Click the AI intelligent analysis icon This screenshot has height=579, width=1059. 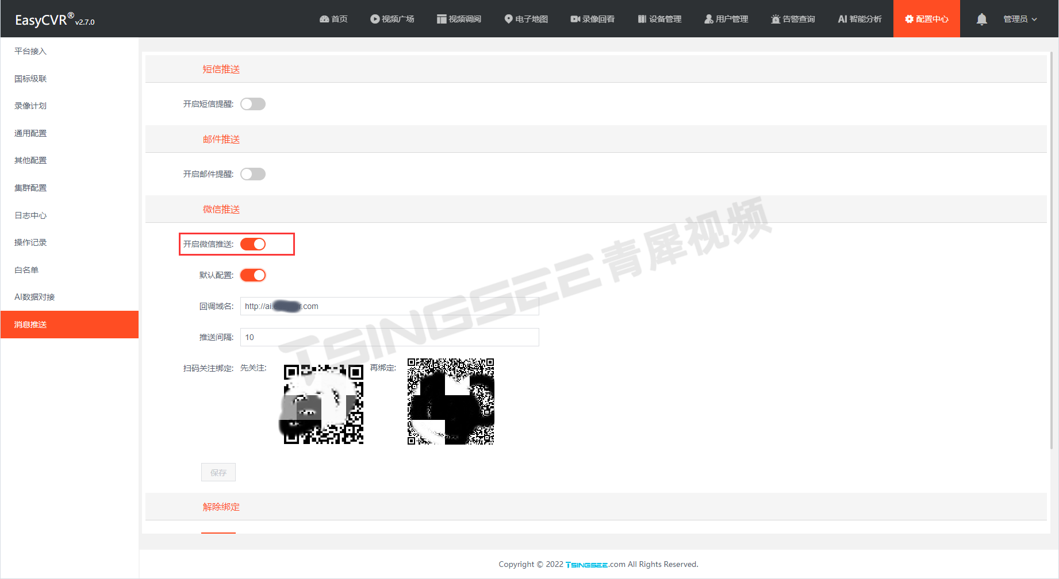(x=842, y=19)
